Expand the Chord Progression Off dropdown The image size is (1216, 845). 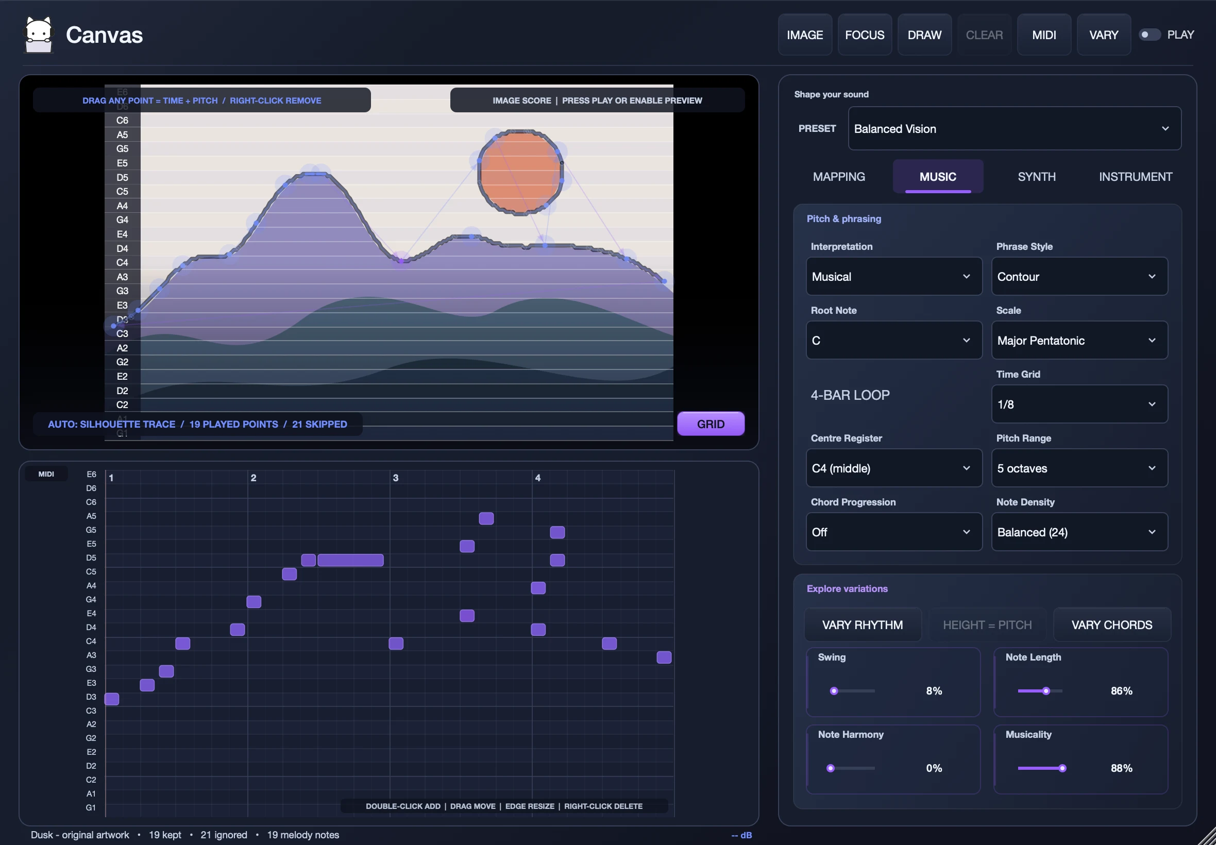[893, 532]
